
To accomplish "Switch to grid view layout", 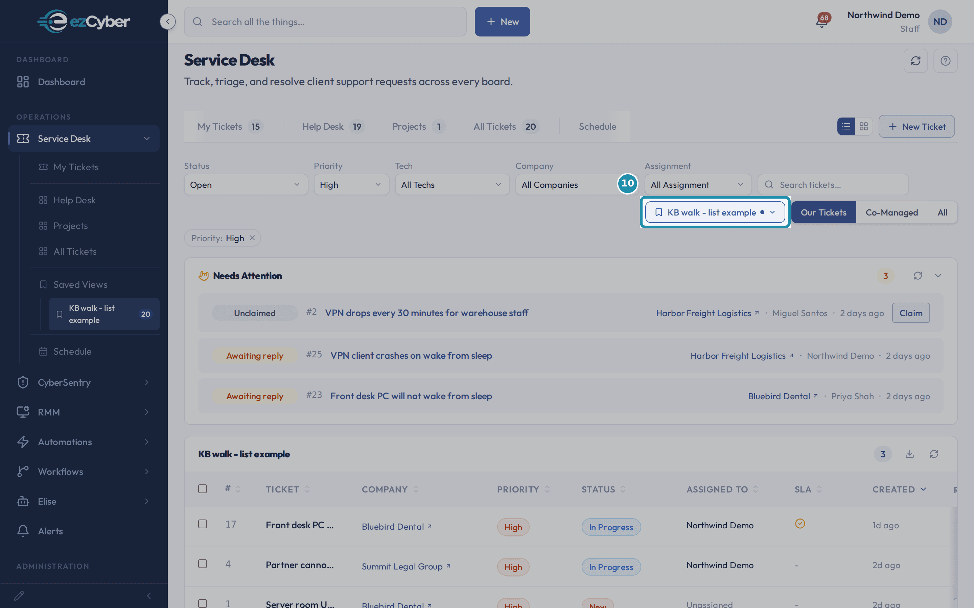I will click(x=864, y=127).
